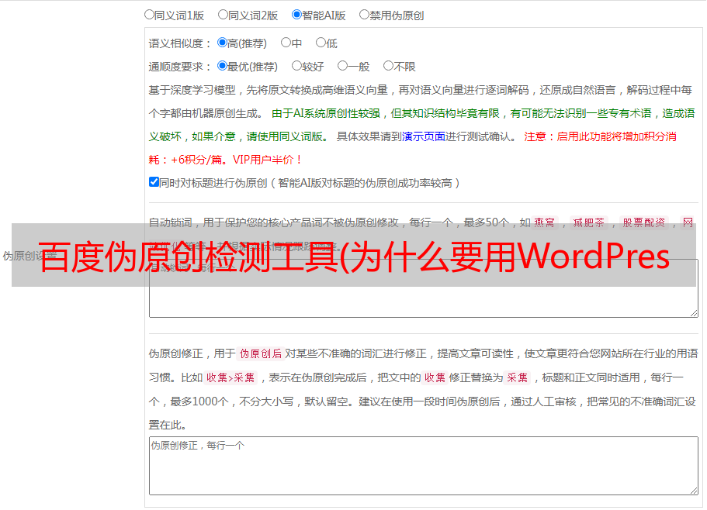Viewport: 707px width, 510px height.
Task: Set 语义相似度 to 低
Action: click(321, 43)
